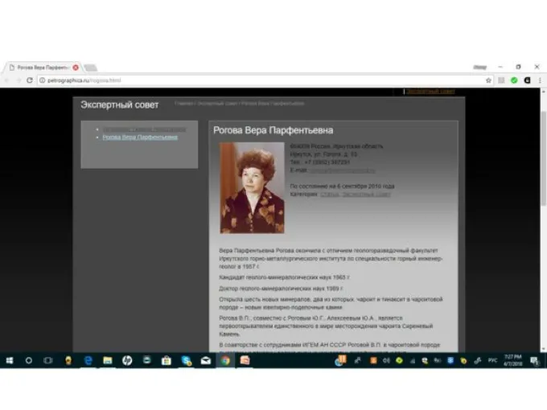Viewport: 547px width, 410px height.
Task: Click the Экспертный совет link at top right
Action: coord(430,92)
